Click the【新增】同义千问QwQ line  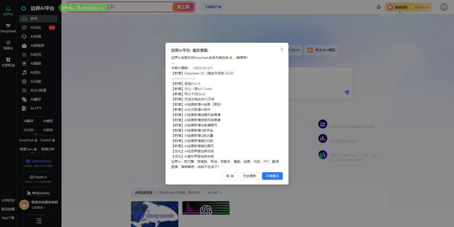[x=188, y=94]
